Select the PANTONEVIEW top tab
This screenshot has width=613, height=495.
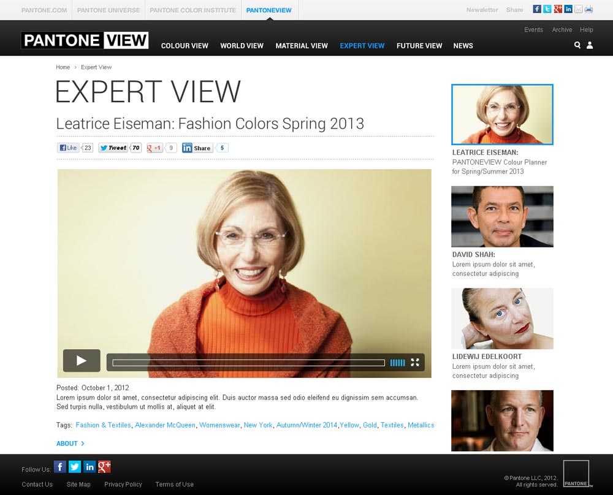pyautogui.click(x=269, y=10)
